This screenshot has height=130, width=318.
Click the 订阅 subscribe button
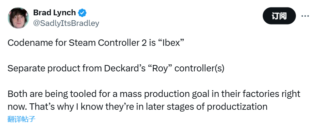(279, 16)
